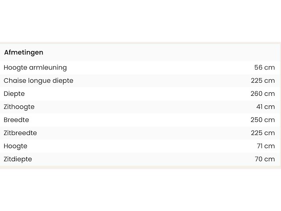
Task: Click the Zithoogte label
Action: (19, 107)
